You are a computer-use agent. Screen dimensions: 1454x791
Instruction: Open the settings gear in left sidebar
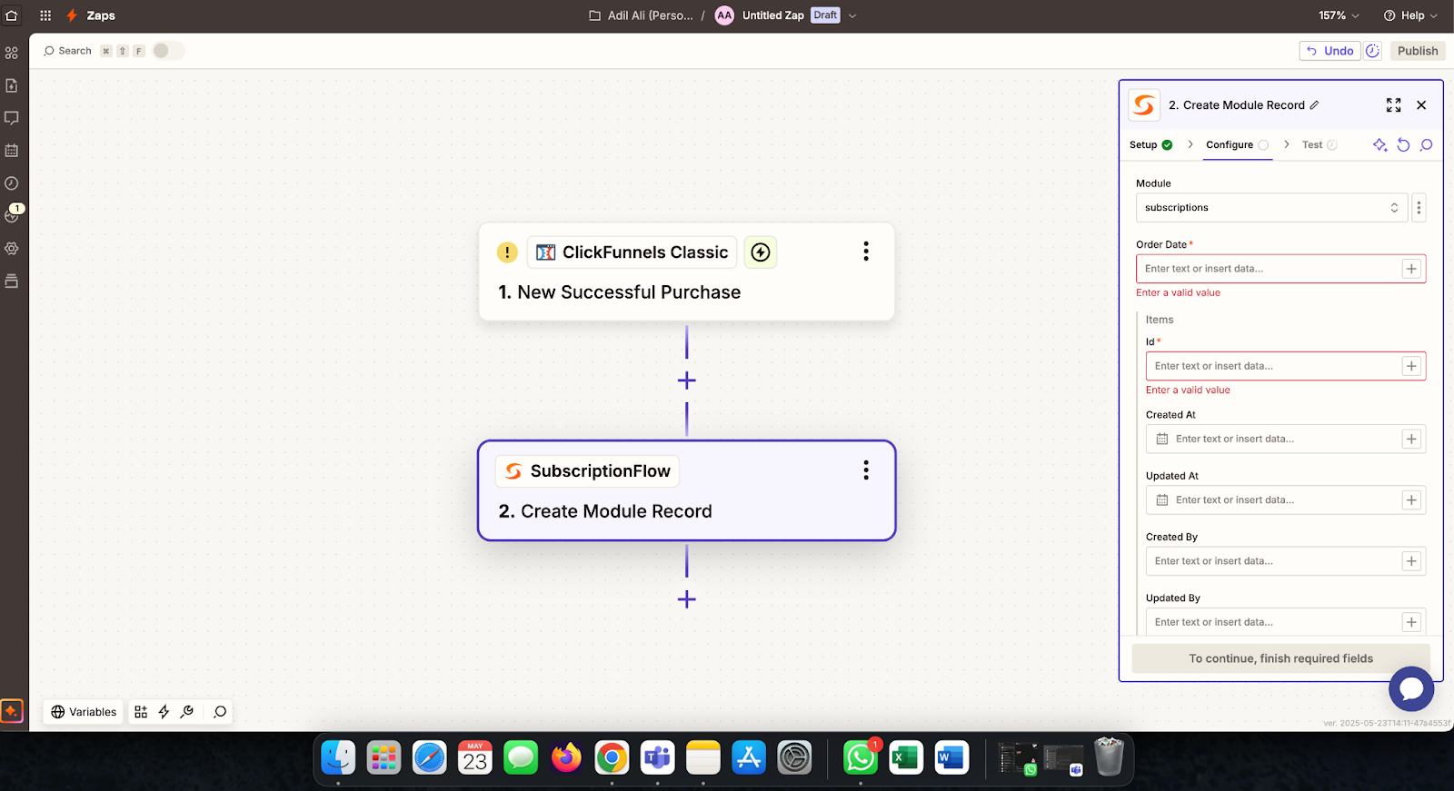[12, 249]
